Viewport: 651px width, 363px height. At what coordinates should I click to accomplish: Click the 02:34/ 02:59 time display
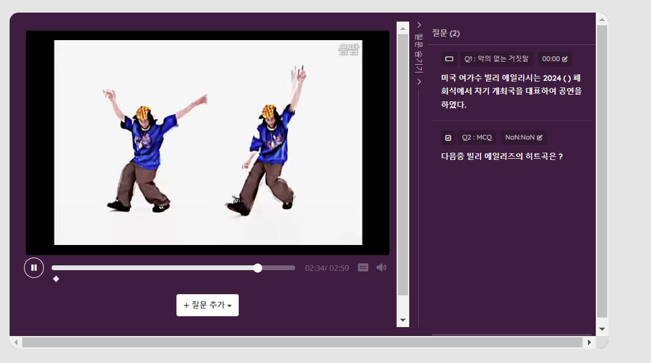[x=327, y=268]
